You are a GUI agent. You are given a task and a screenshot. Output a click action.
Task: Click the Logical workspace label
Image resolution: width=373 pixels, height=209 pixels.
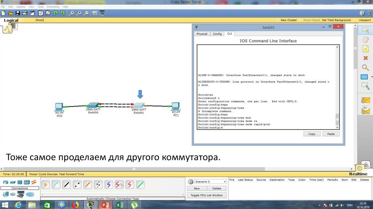[11, 20]
